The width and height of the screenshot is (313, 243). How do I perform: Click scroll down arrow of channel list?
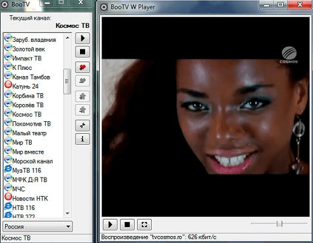point(67,213)
